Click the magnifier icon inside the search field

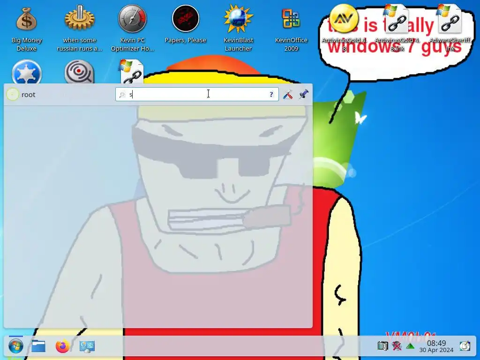[122, 95]
